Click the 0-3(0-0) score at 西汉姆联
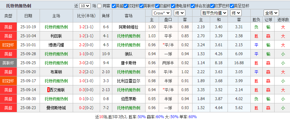Viewport: 290px width, 121px height. point(86,90)
